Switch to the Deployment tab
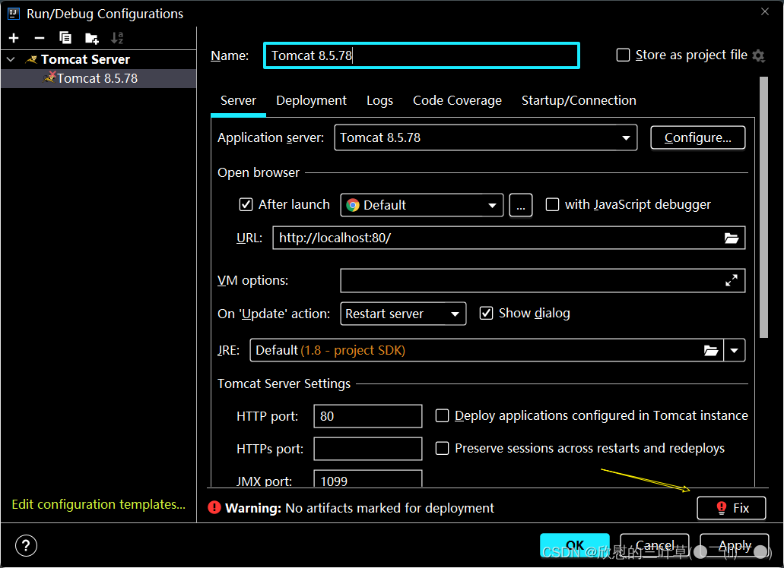The width and height of the screenshot is (784, 568). pos(311,100)
